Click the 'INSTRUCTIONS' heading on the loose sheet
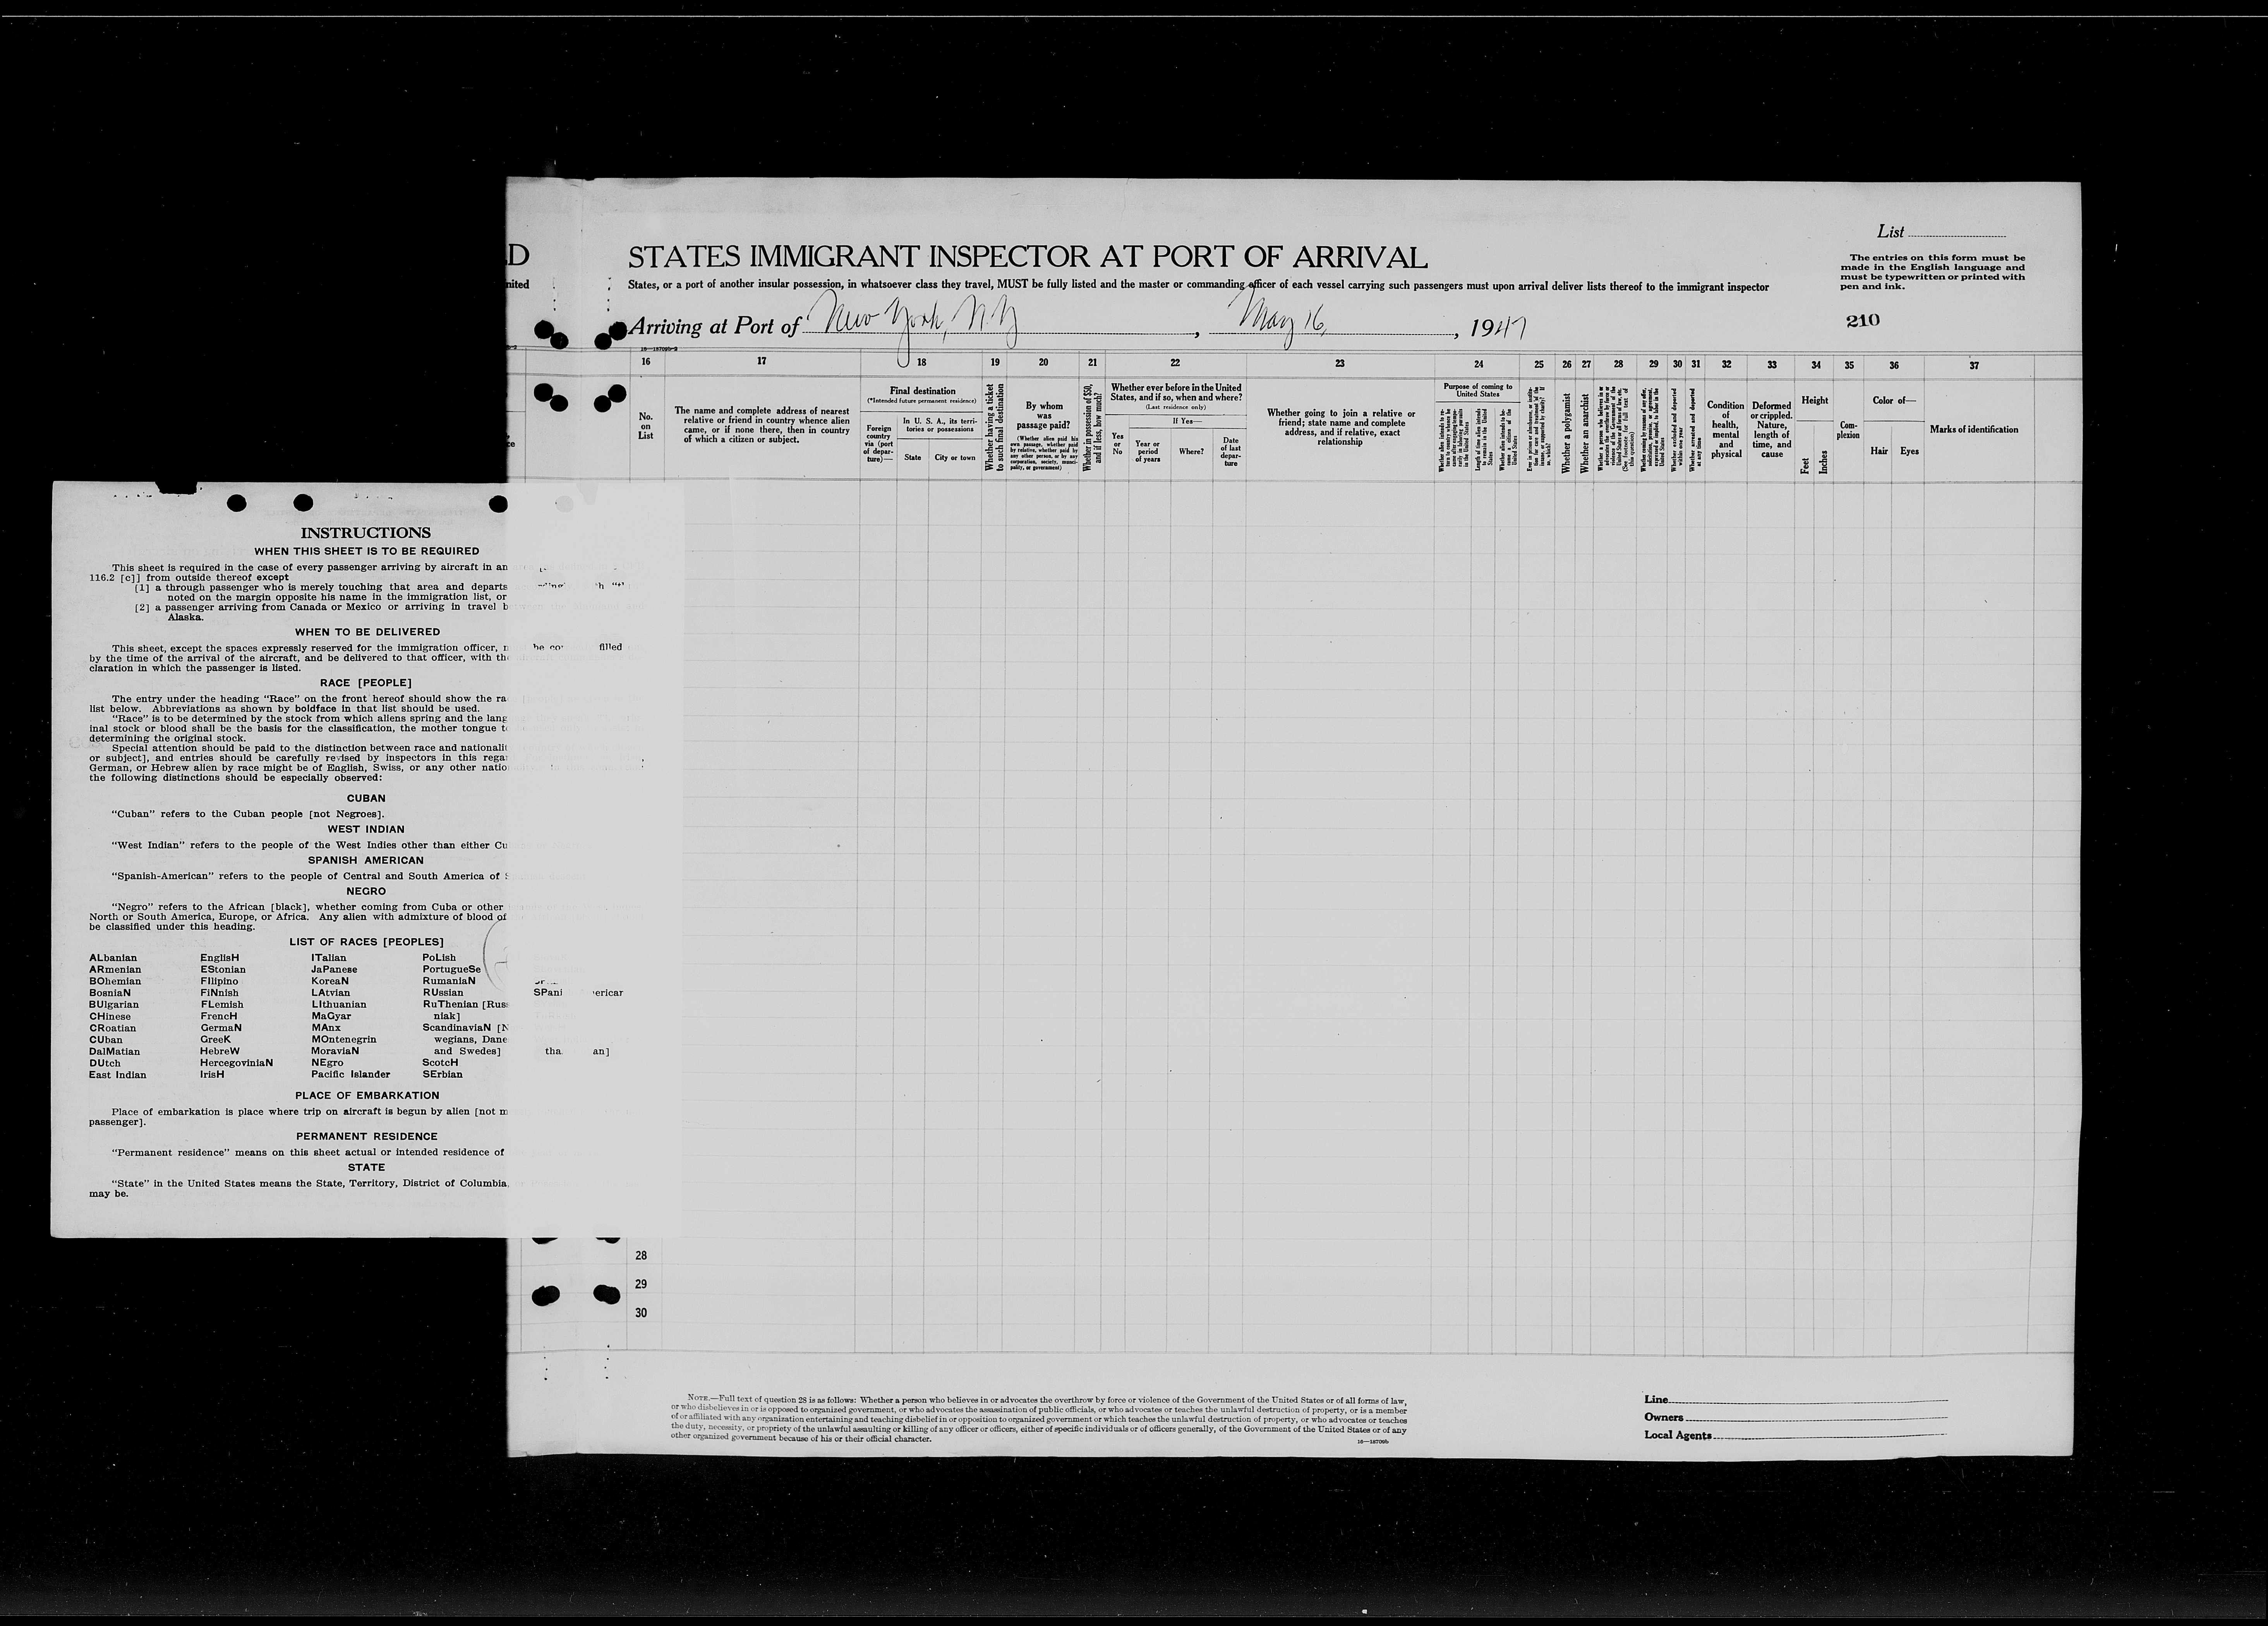This screenshot has height=1626, width=2268. coord(366,533)
